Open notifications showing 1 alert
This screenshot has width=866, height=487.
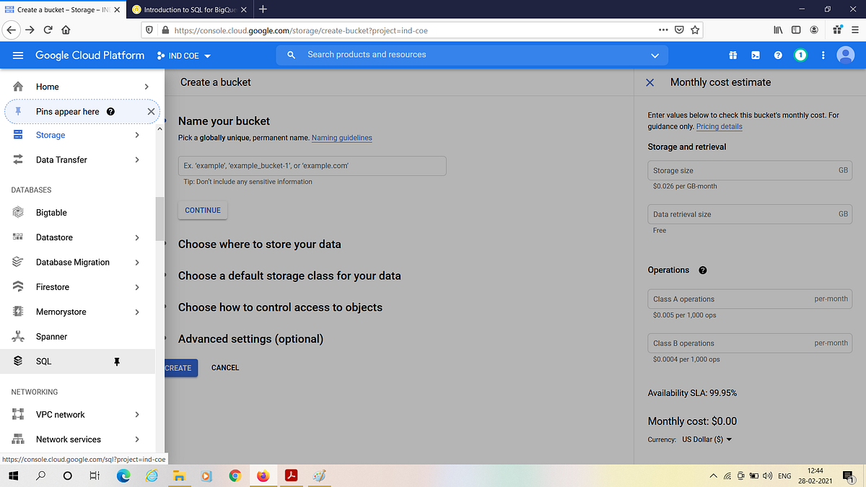(800, 55)
